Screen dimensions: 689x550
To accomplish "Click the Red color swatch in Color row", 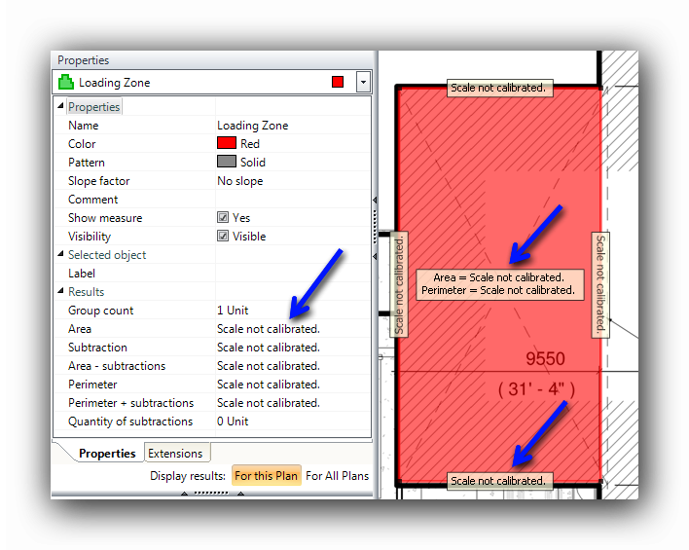I will [227, 143].
